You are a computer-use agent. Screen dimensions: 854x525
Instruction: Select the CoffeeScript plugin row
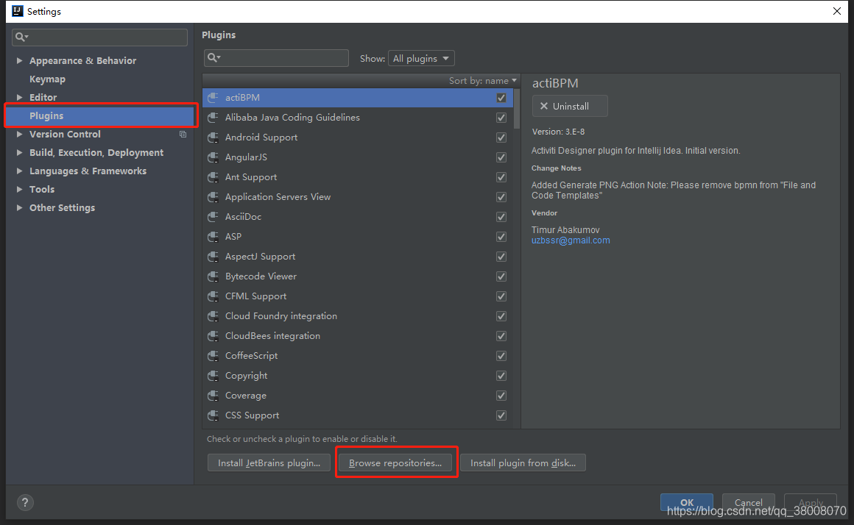point(358,356)
